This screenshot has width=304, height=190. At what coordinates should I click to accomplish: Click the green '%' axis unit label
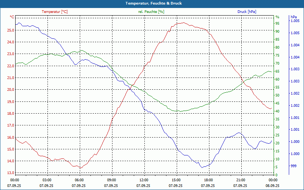pos(277,17)
